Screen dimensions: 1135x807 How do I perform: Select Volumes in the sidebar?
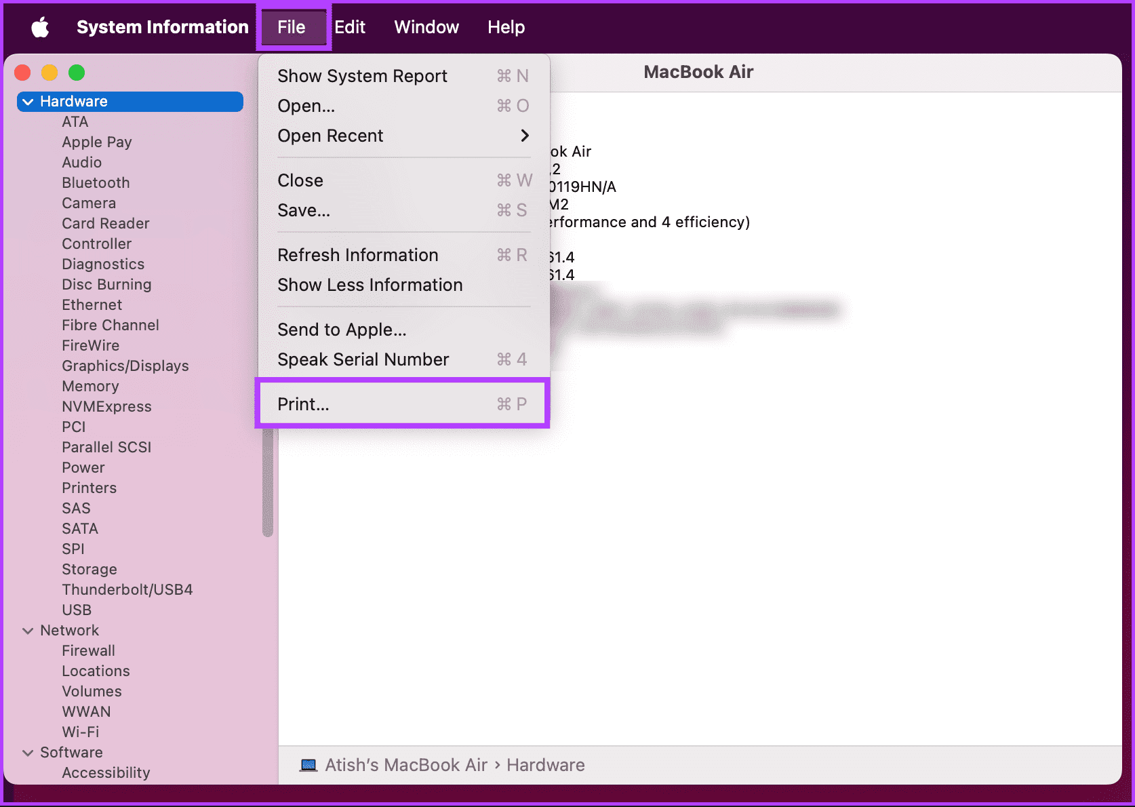[92, 692]
